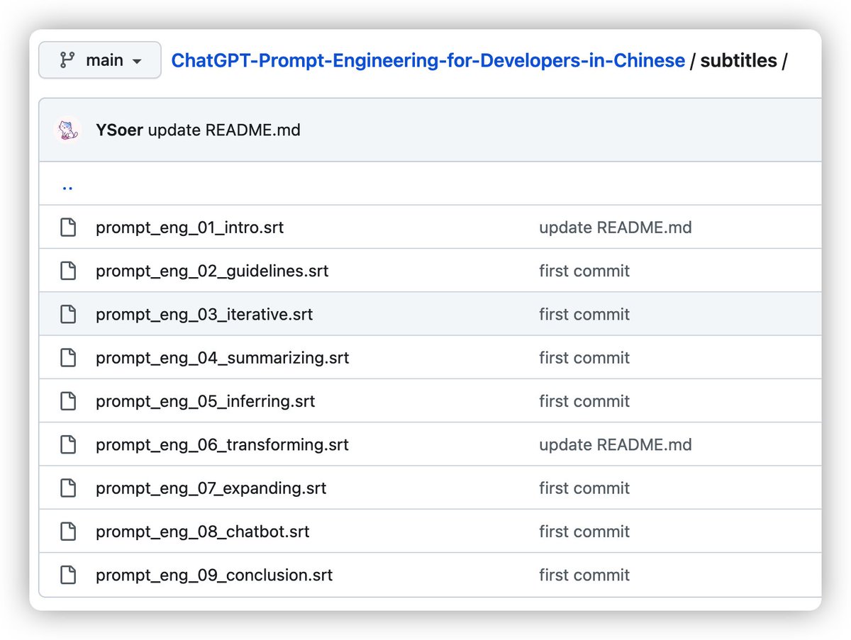The image size is (851, 640).
Task: Open 'first commit' message in 07_expanding row
Action: 584,488
